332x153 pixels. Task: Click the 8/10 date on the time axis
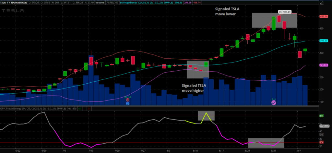(196, 151)
